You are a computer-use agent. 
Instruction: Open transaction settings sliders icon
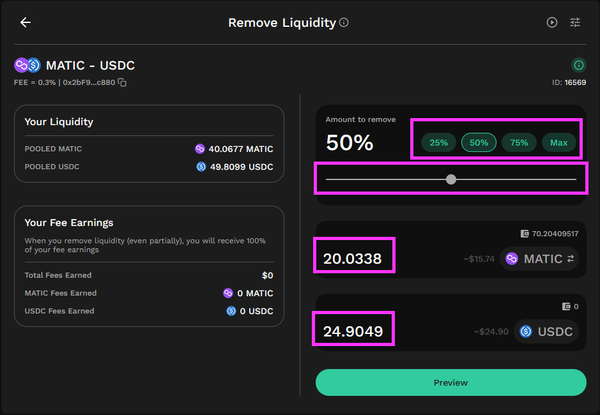pyautogui.click(x=575, y=22)
